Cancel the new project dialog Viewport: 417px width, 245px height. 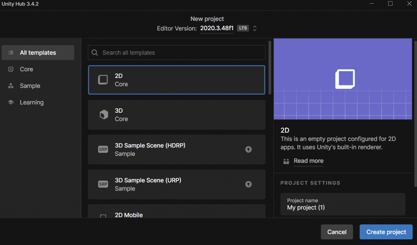[x=337, y=232]
